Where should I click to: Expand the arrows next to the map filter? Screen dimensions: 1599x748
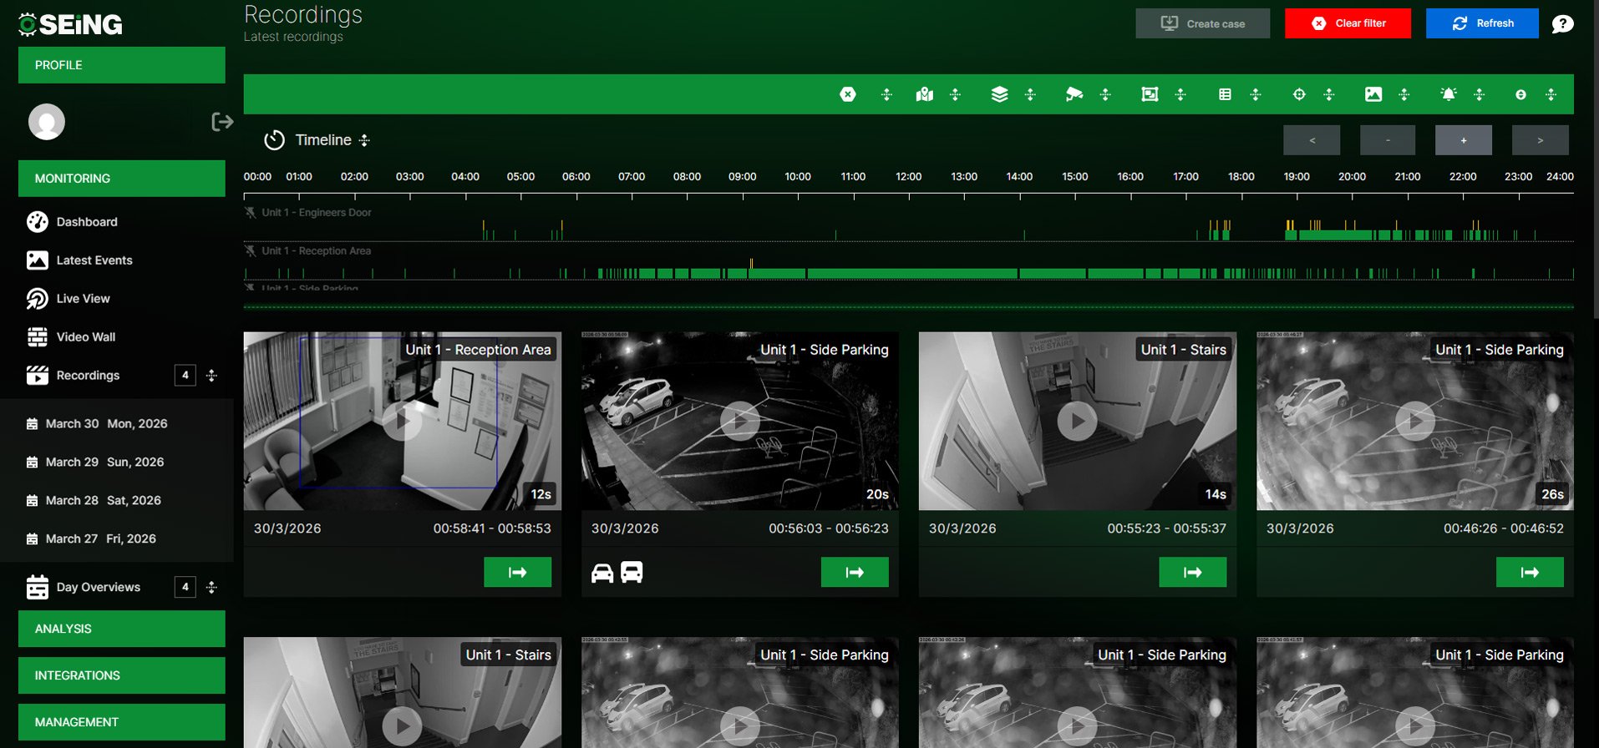(956, 95)
